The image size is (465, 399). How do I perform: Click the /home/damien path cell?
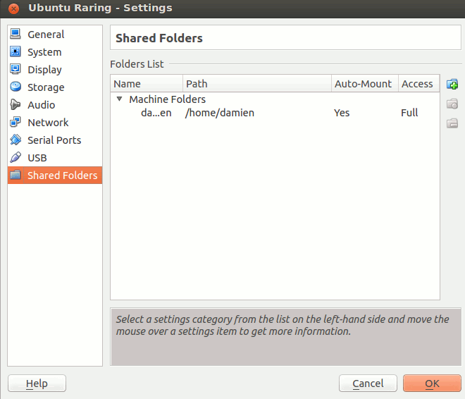coord(220,113)
